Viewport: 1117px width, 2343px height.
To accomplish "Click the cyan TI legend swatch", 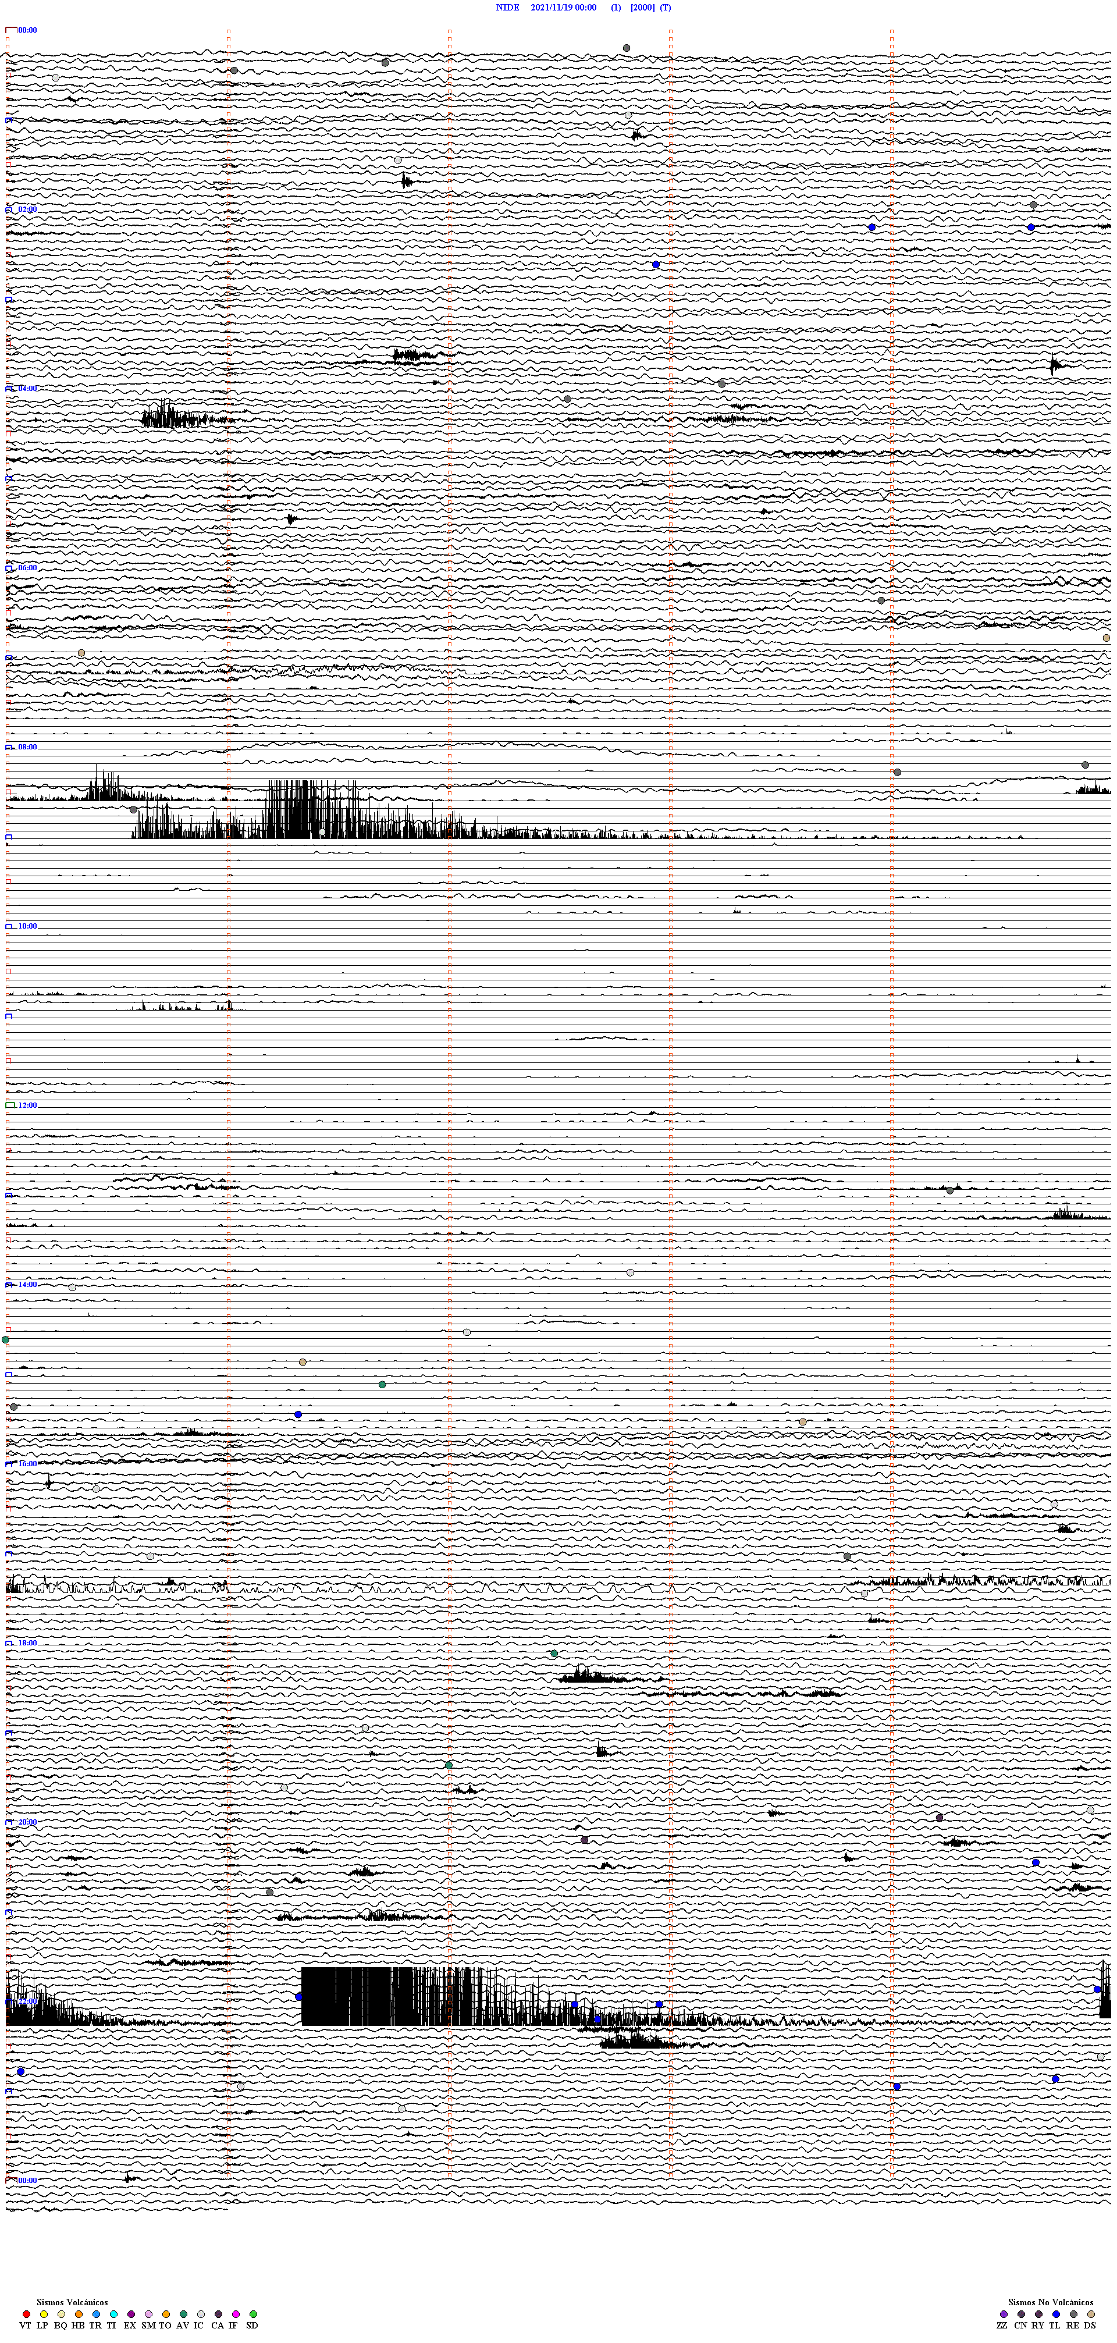I will (x=113, y=2314).
